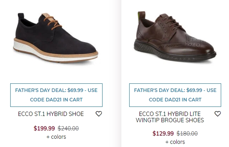Click the crossed-out $240.00 original price
The height and width of the screenshot is (147, 229).
click(68, 128)
